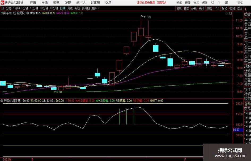Open the mail envelope icon
251x161 pixels.
[226, 3]
